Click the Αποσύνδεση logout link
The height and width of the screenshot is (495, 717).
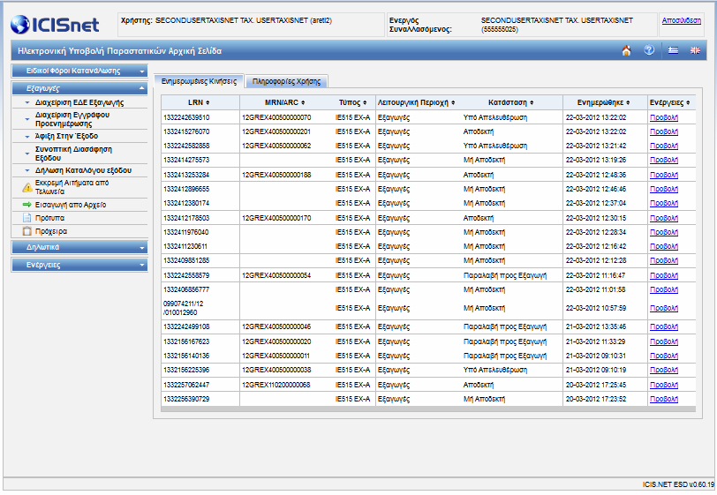[682, 20]
